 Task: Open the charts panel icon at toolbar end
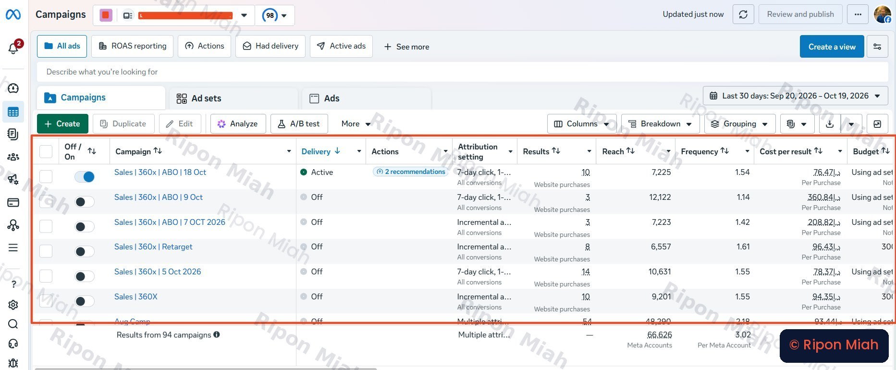click(877, 124)
